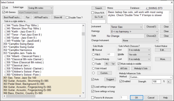Click the horizontal scrollbar right arrow
The height and width of the screenshot is (101, 174).
80,96
